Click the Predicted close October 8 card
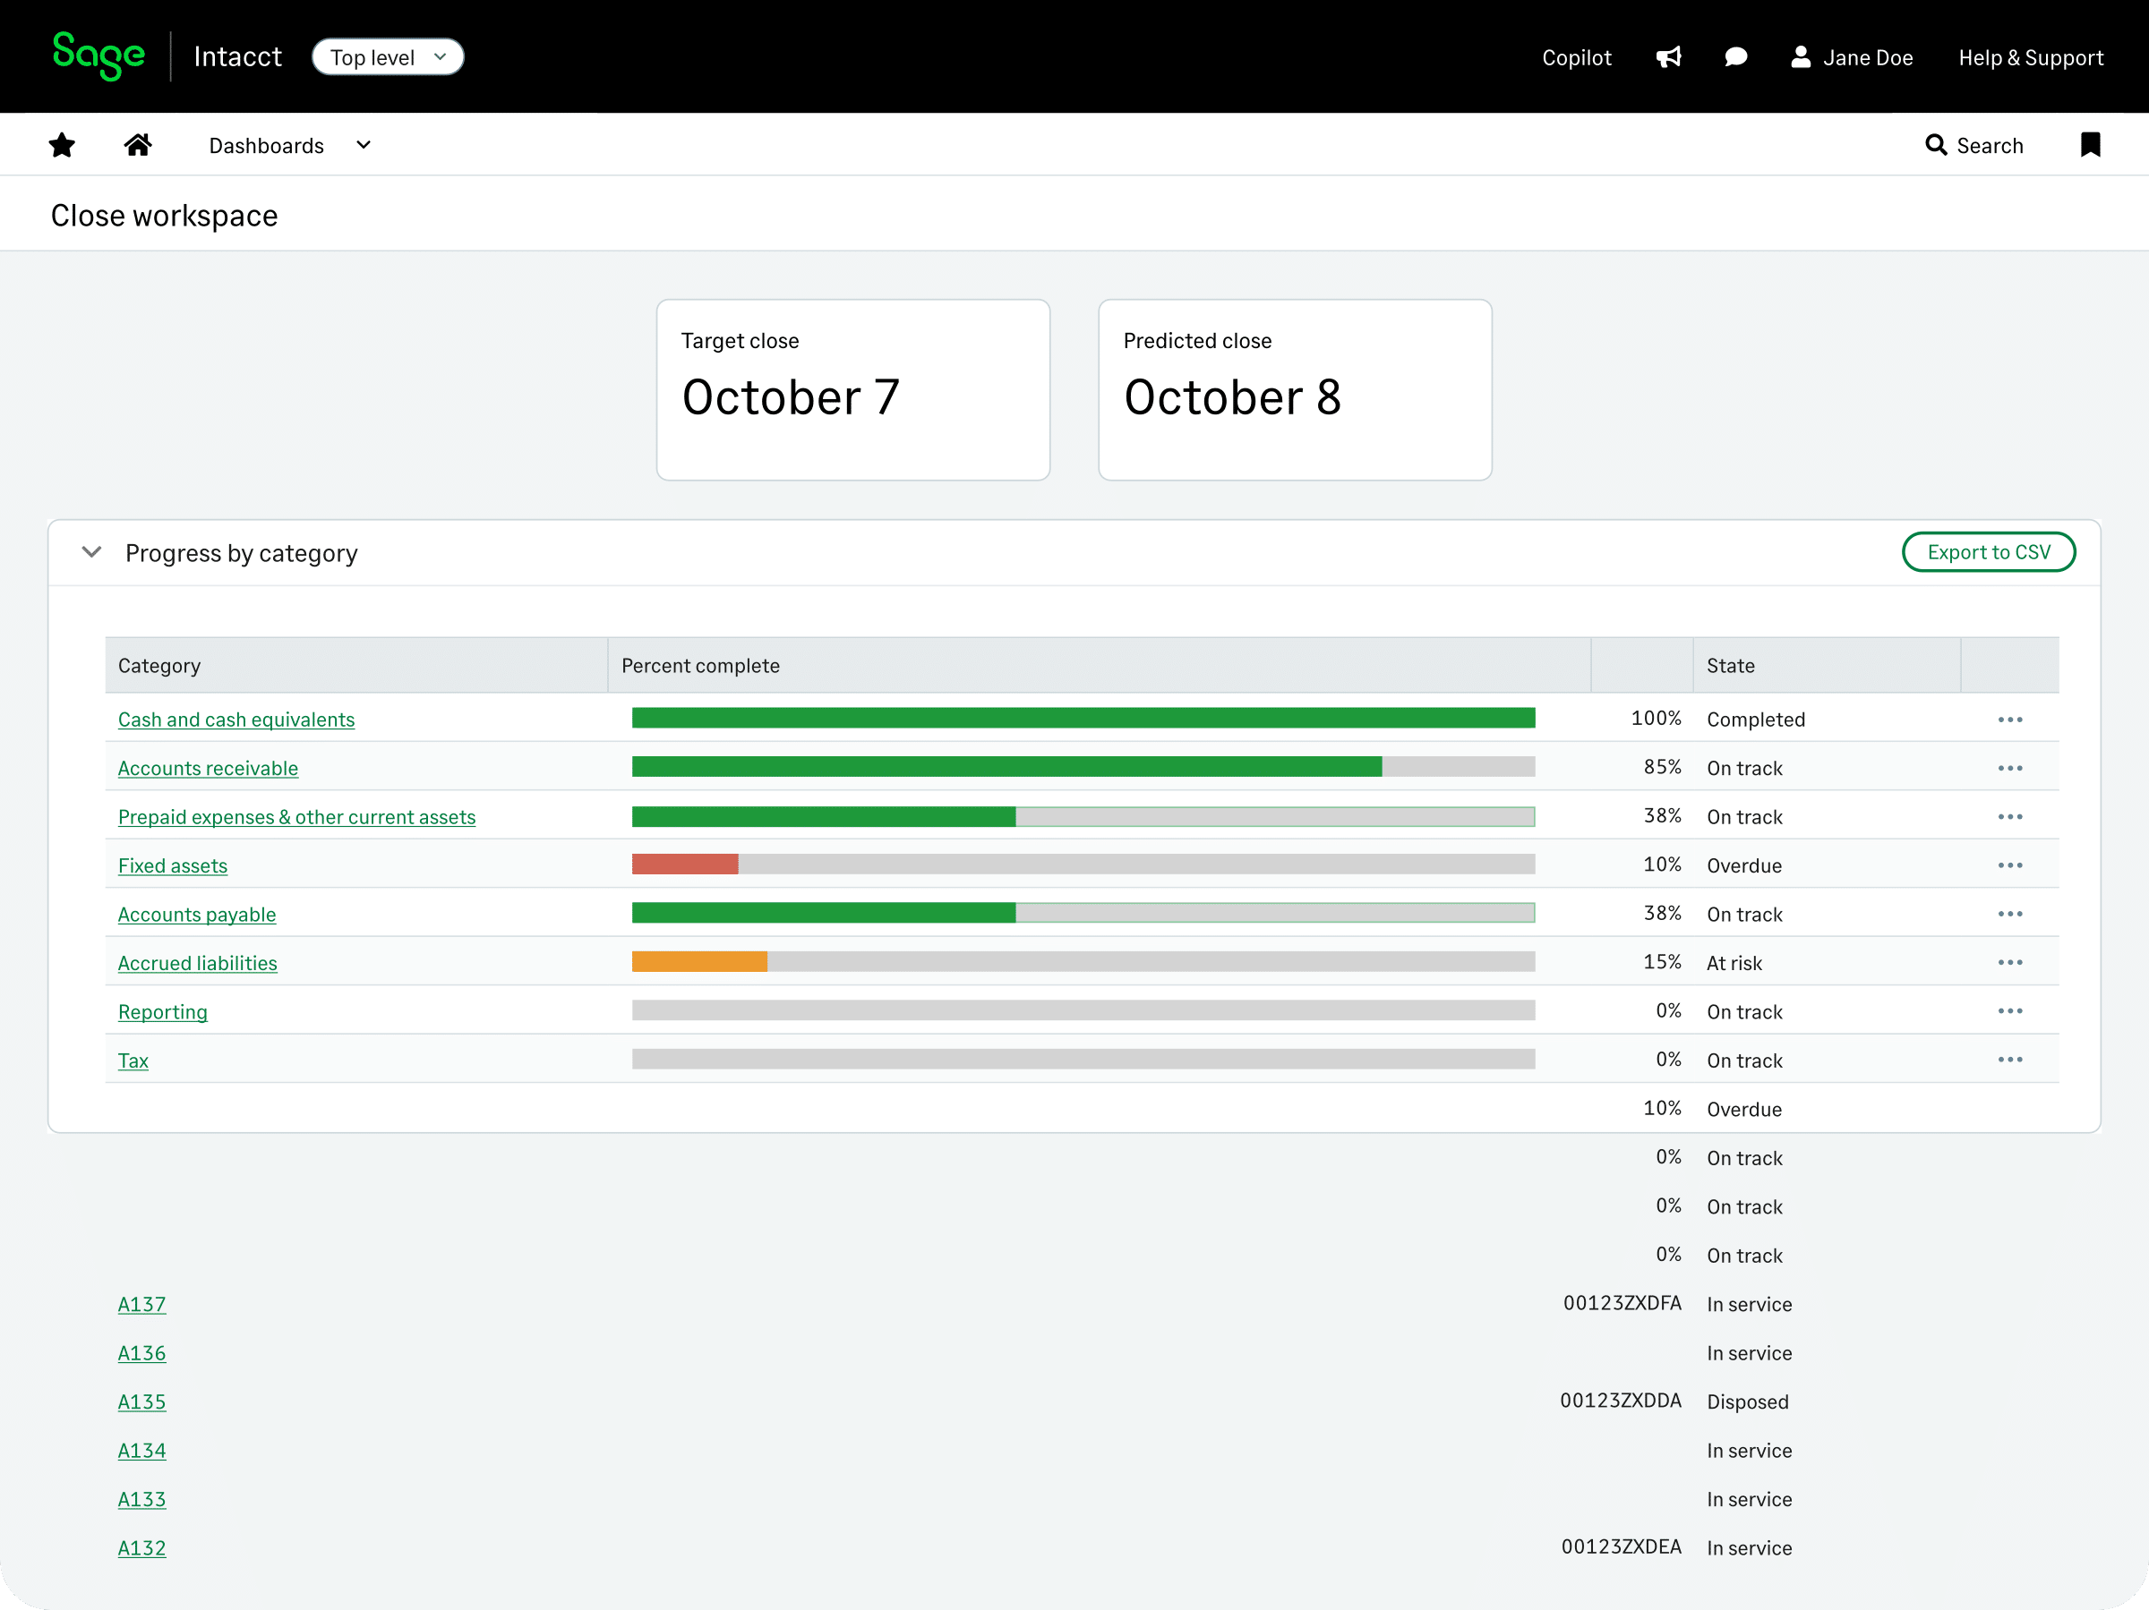The image size is (2149, 1610). click(x=1295, y=389)
